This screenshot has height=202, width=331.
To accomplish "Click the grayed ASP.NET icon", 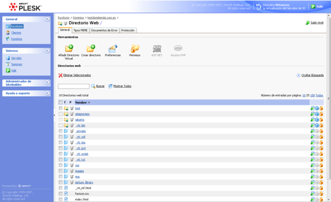I will (157, 49).
